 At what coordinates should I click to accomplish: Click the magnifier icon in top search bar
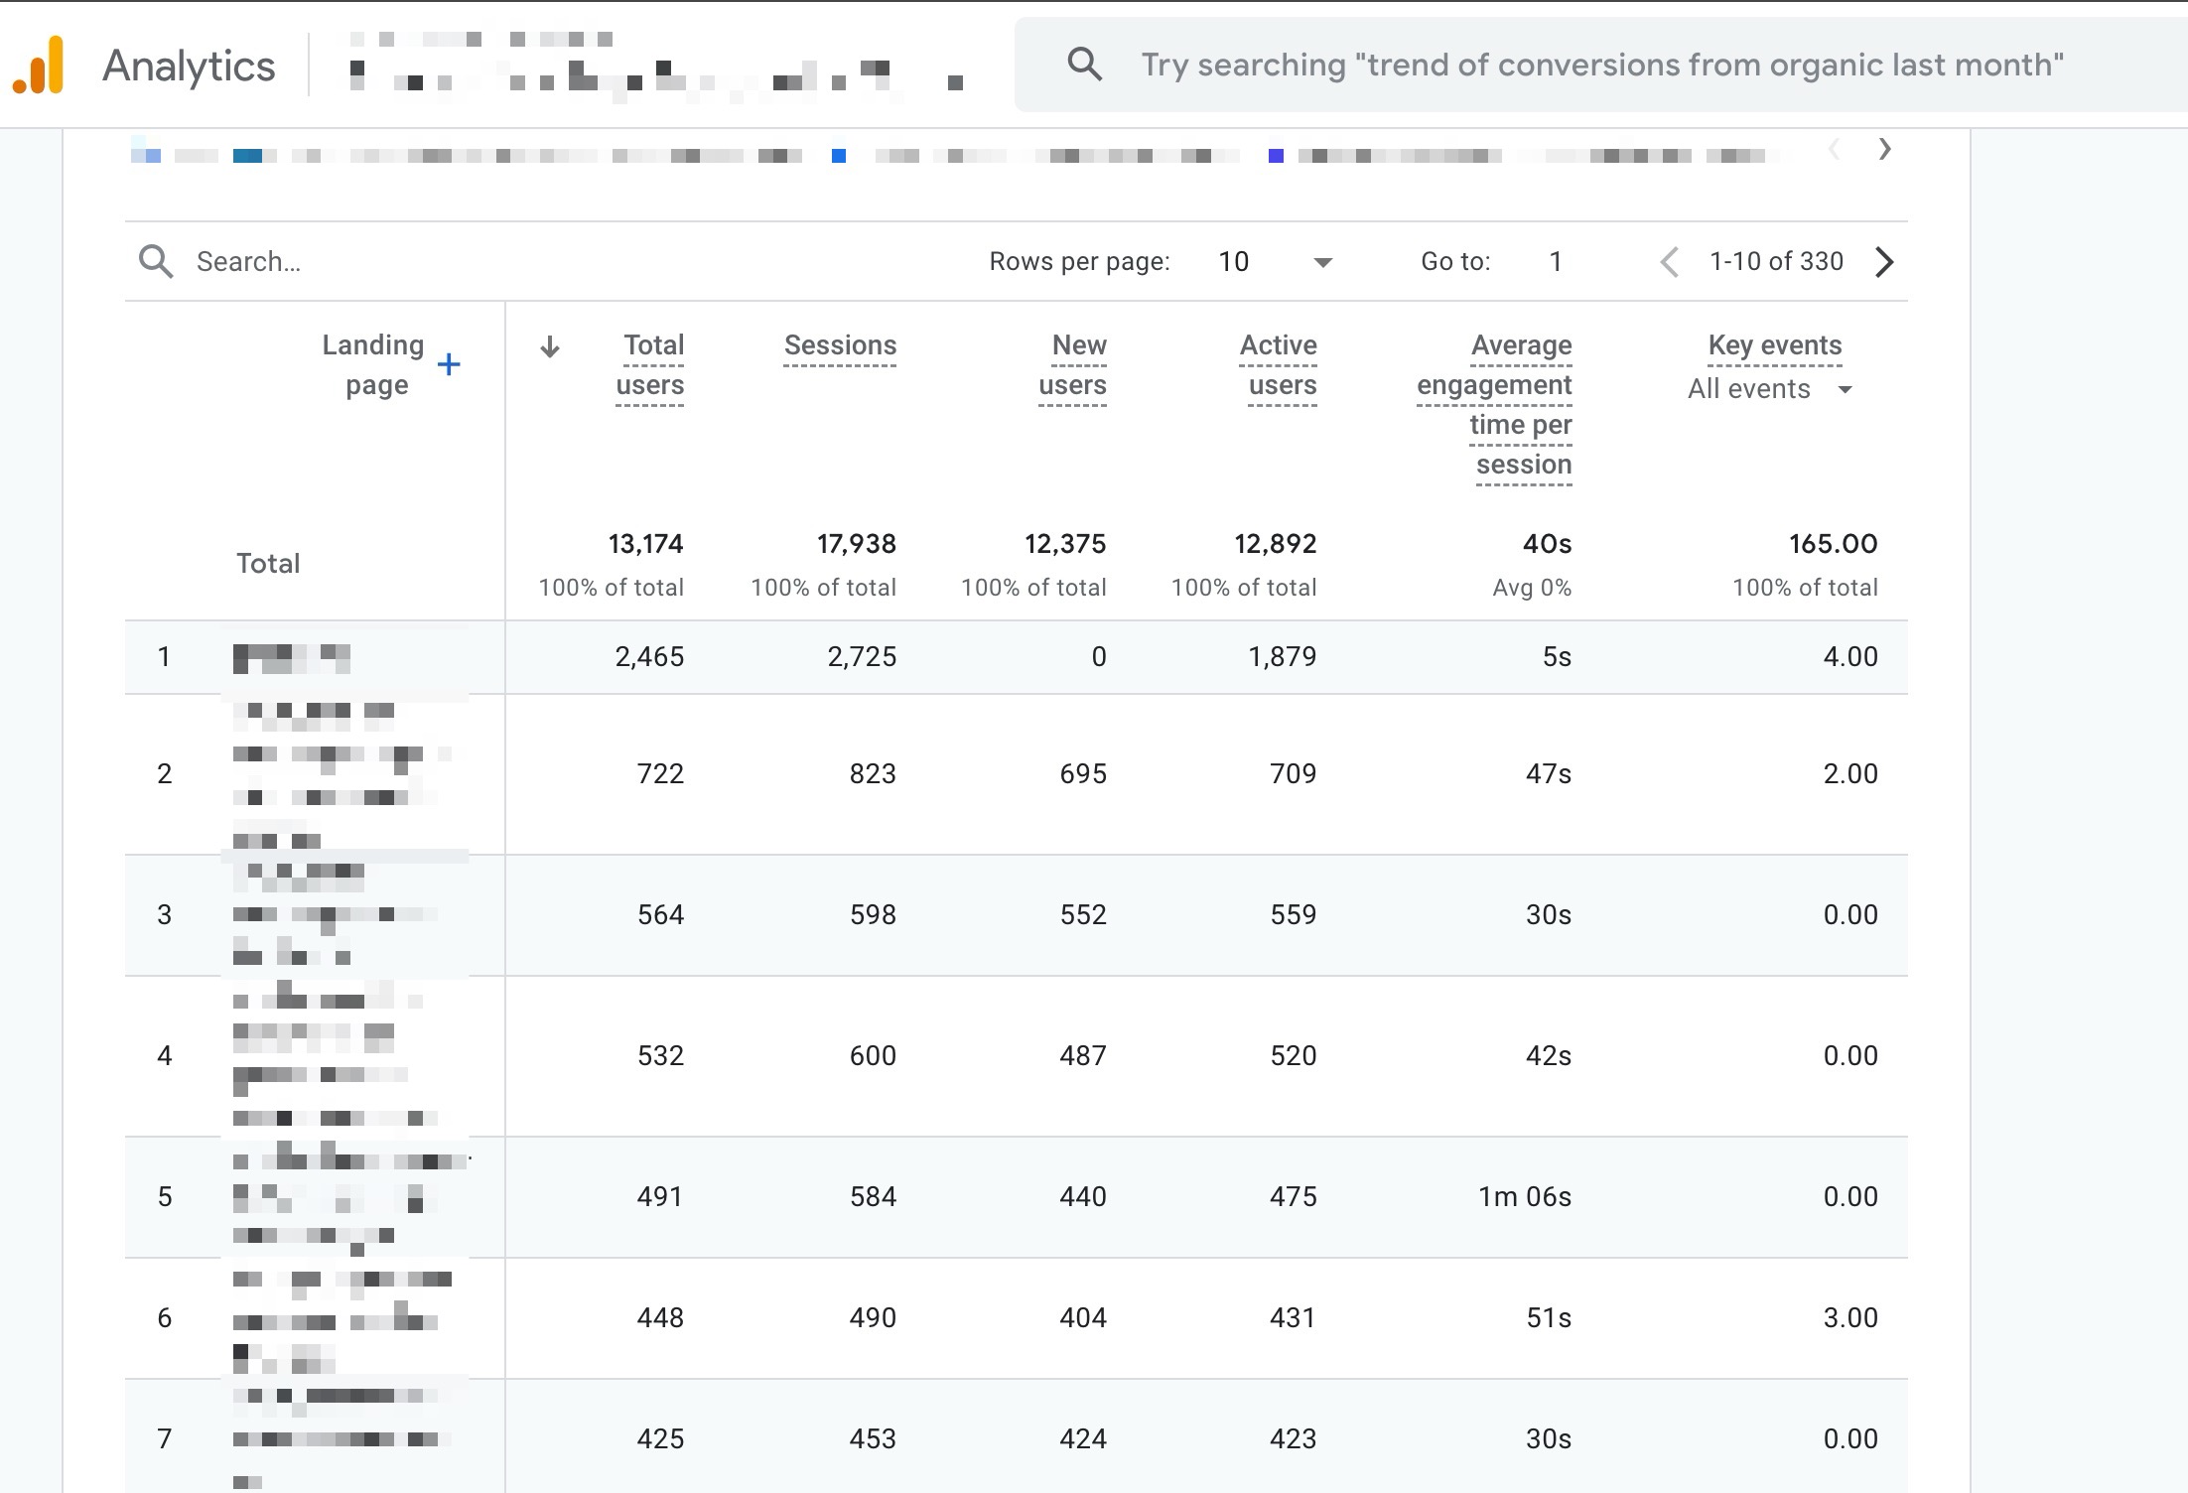tap(1084, 65)
